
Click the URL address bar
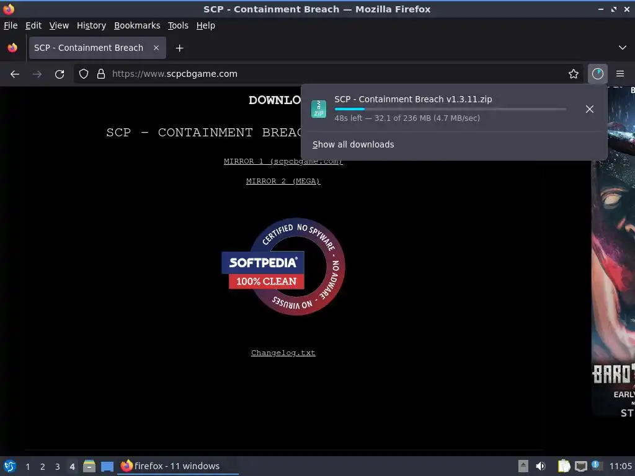coord(328,74)
